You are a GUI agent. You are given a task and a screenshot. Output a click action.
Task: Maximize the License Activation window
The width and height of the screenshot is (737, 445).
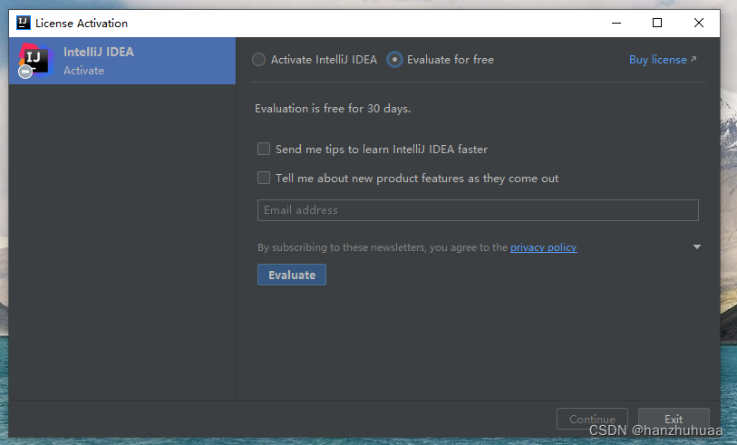coord(657,23)
